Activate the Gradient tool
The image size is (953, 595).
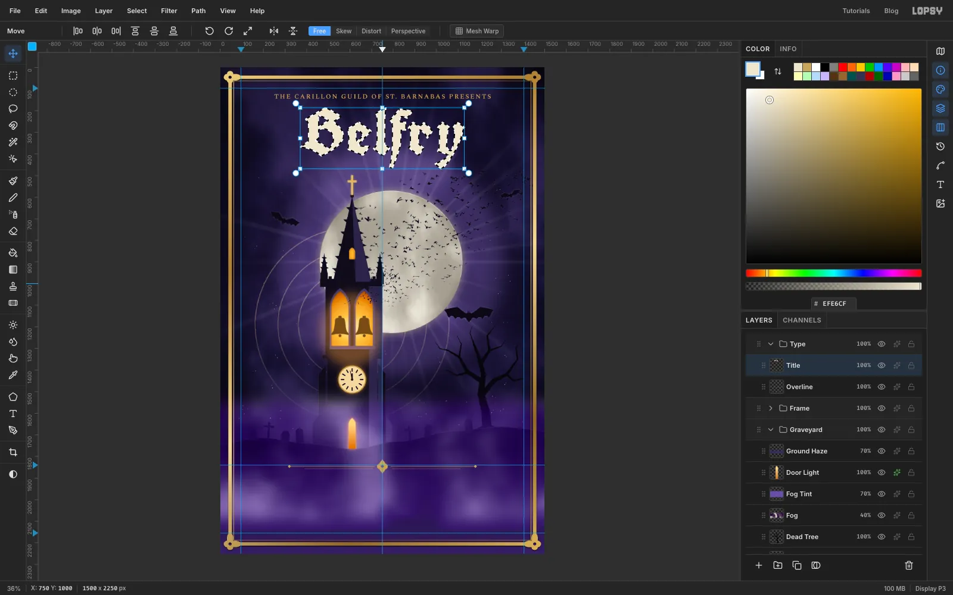click(x=13, y=270)
